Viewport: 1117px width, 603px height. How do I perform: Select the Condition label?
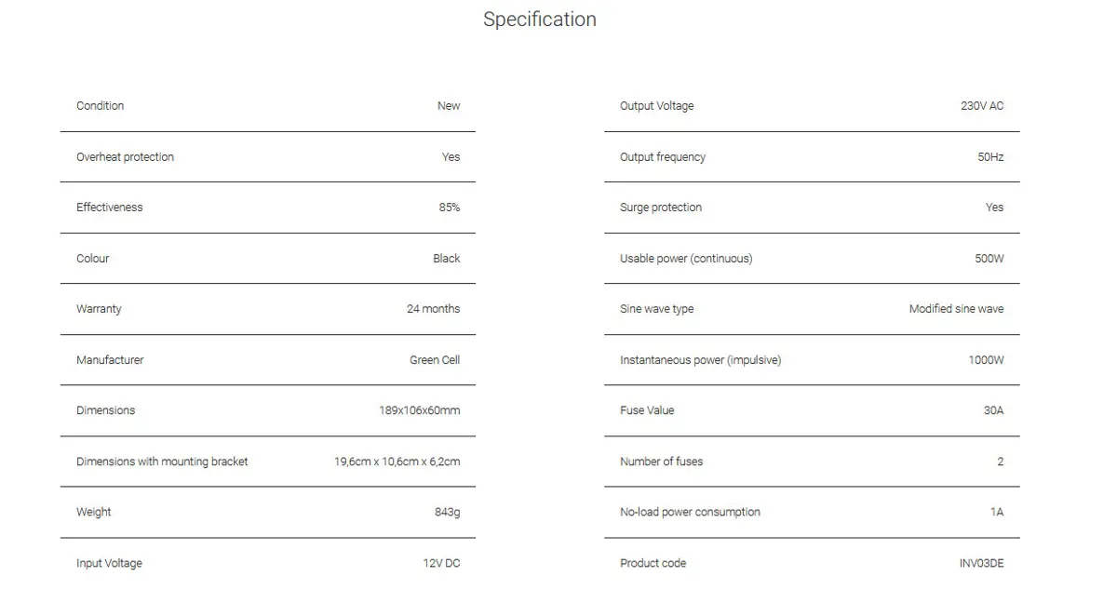[100, 106]
